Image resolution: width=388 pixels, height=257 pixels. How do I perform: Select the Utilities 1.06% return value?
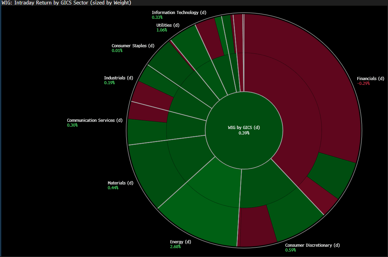point(161,30)
